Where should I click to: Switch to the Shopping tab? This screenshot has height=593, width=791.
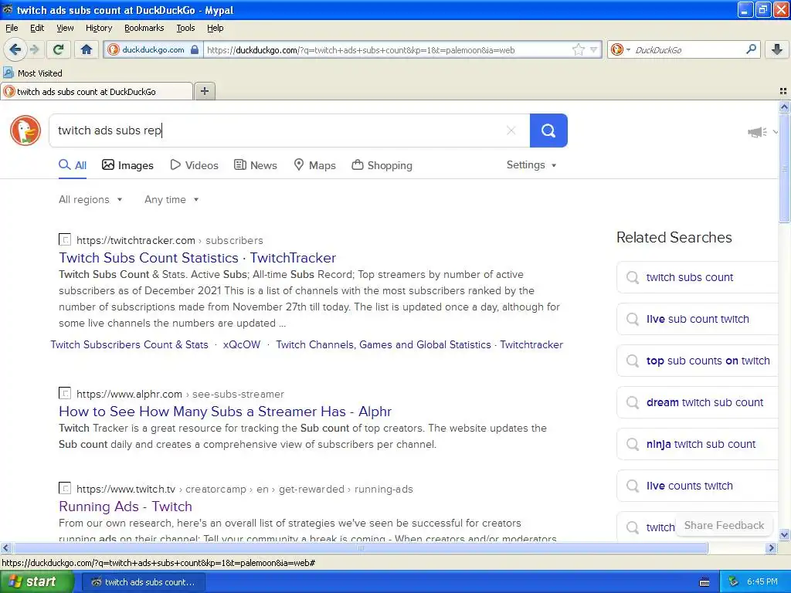[x=382, y=165]
